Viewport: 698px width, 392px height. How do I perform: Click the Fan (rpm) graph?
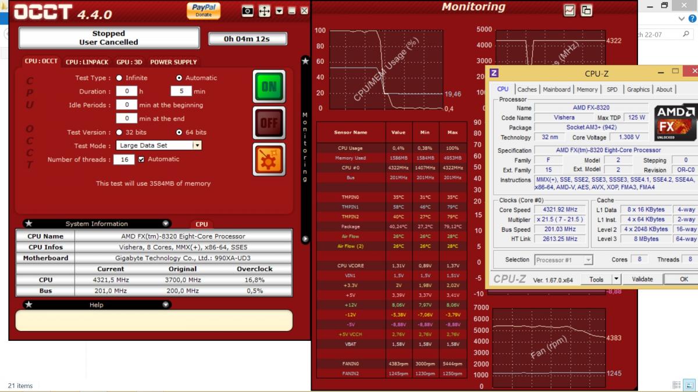(x=549, y=347)
